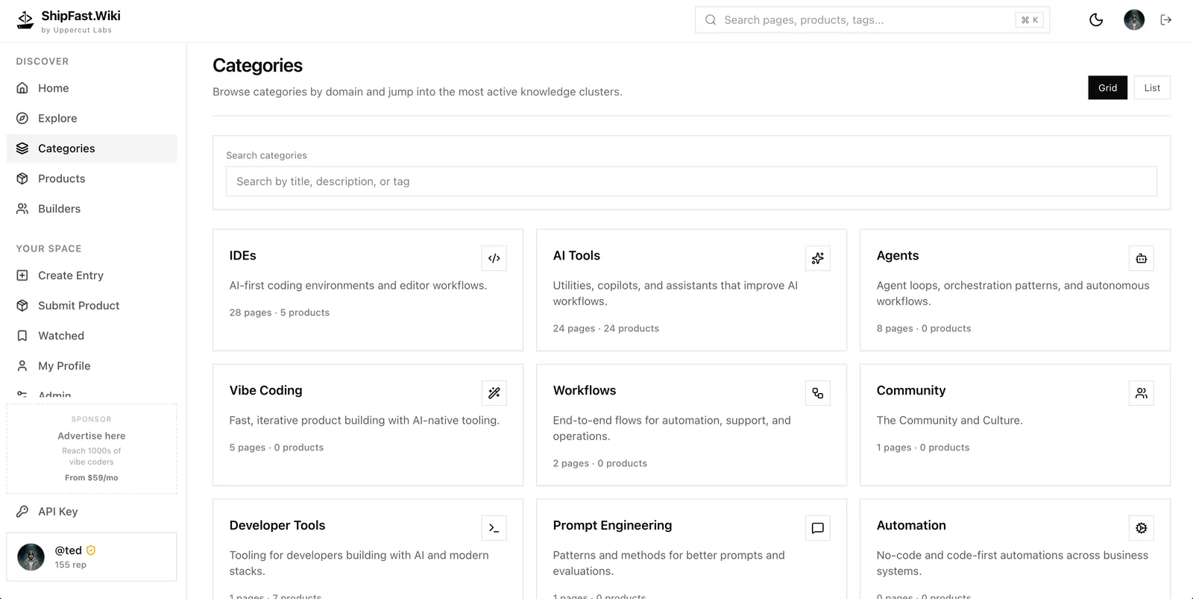Open the @ted profile card
1193x599 pixels.
pos(92,556)
